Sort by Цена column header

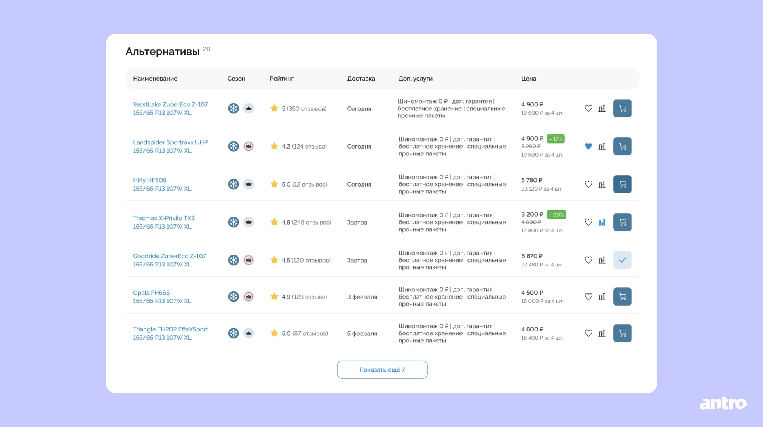(528, 79)
